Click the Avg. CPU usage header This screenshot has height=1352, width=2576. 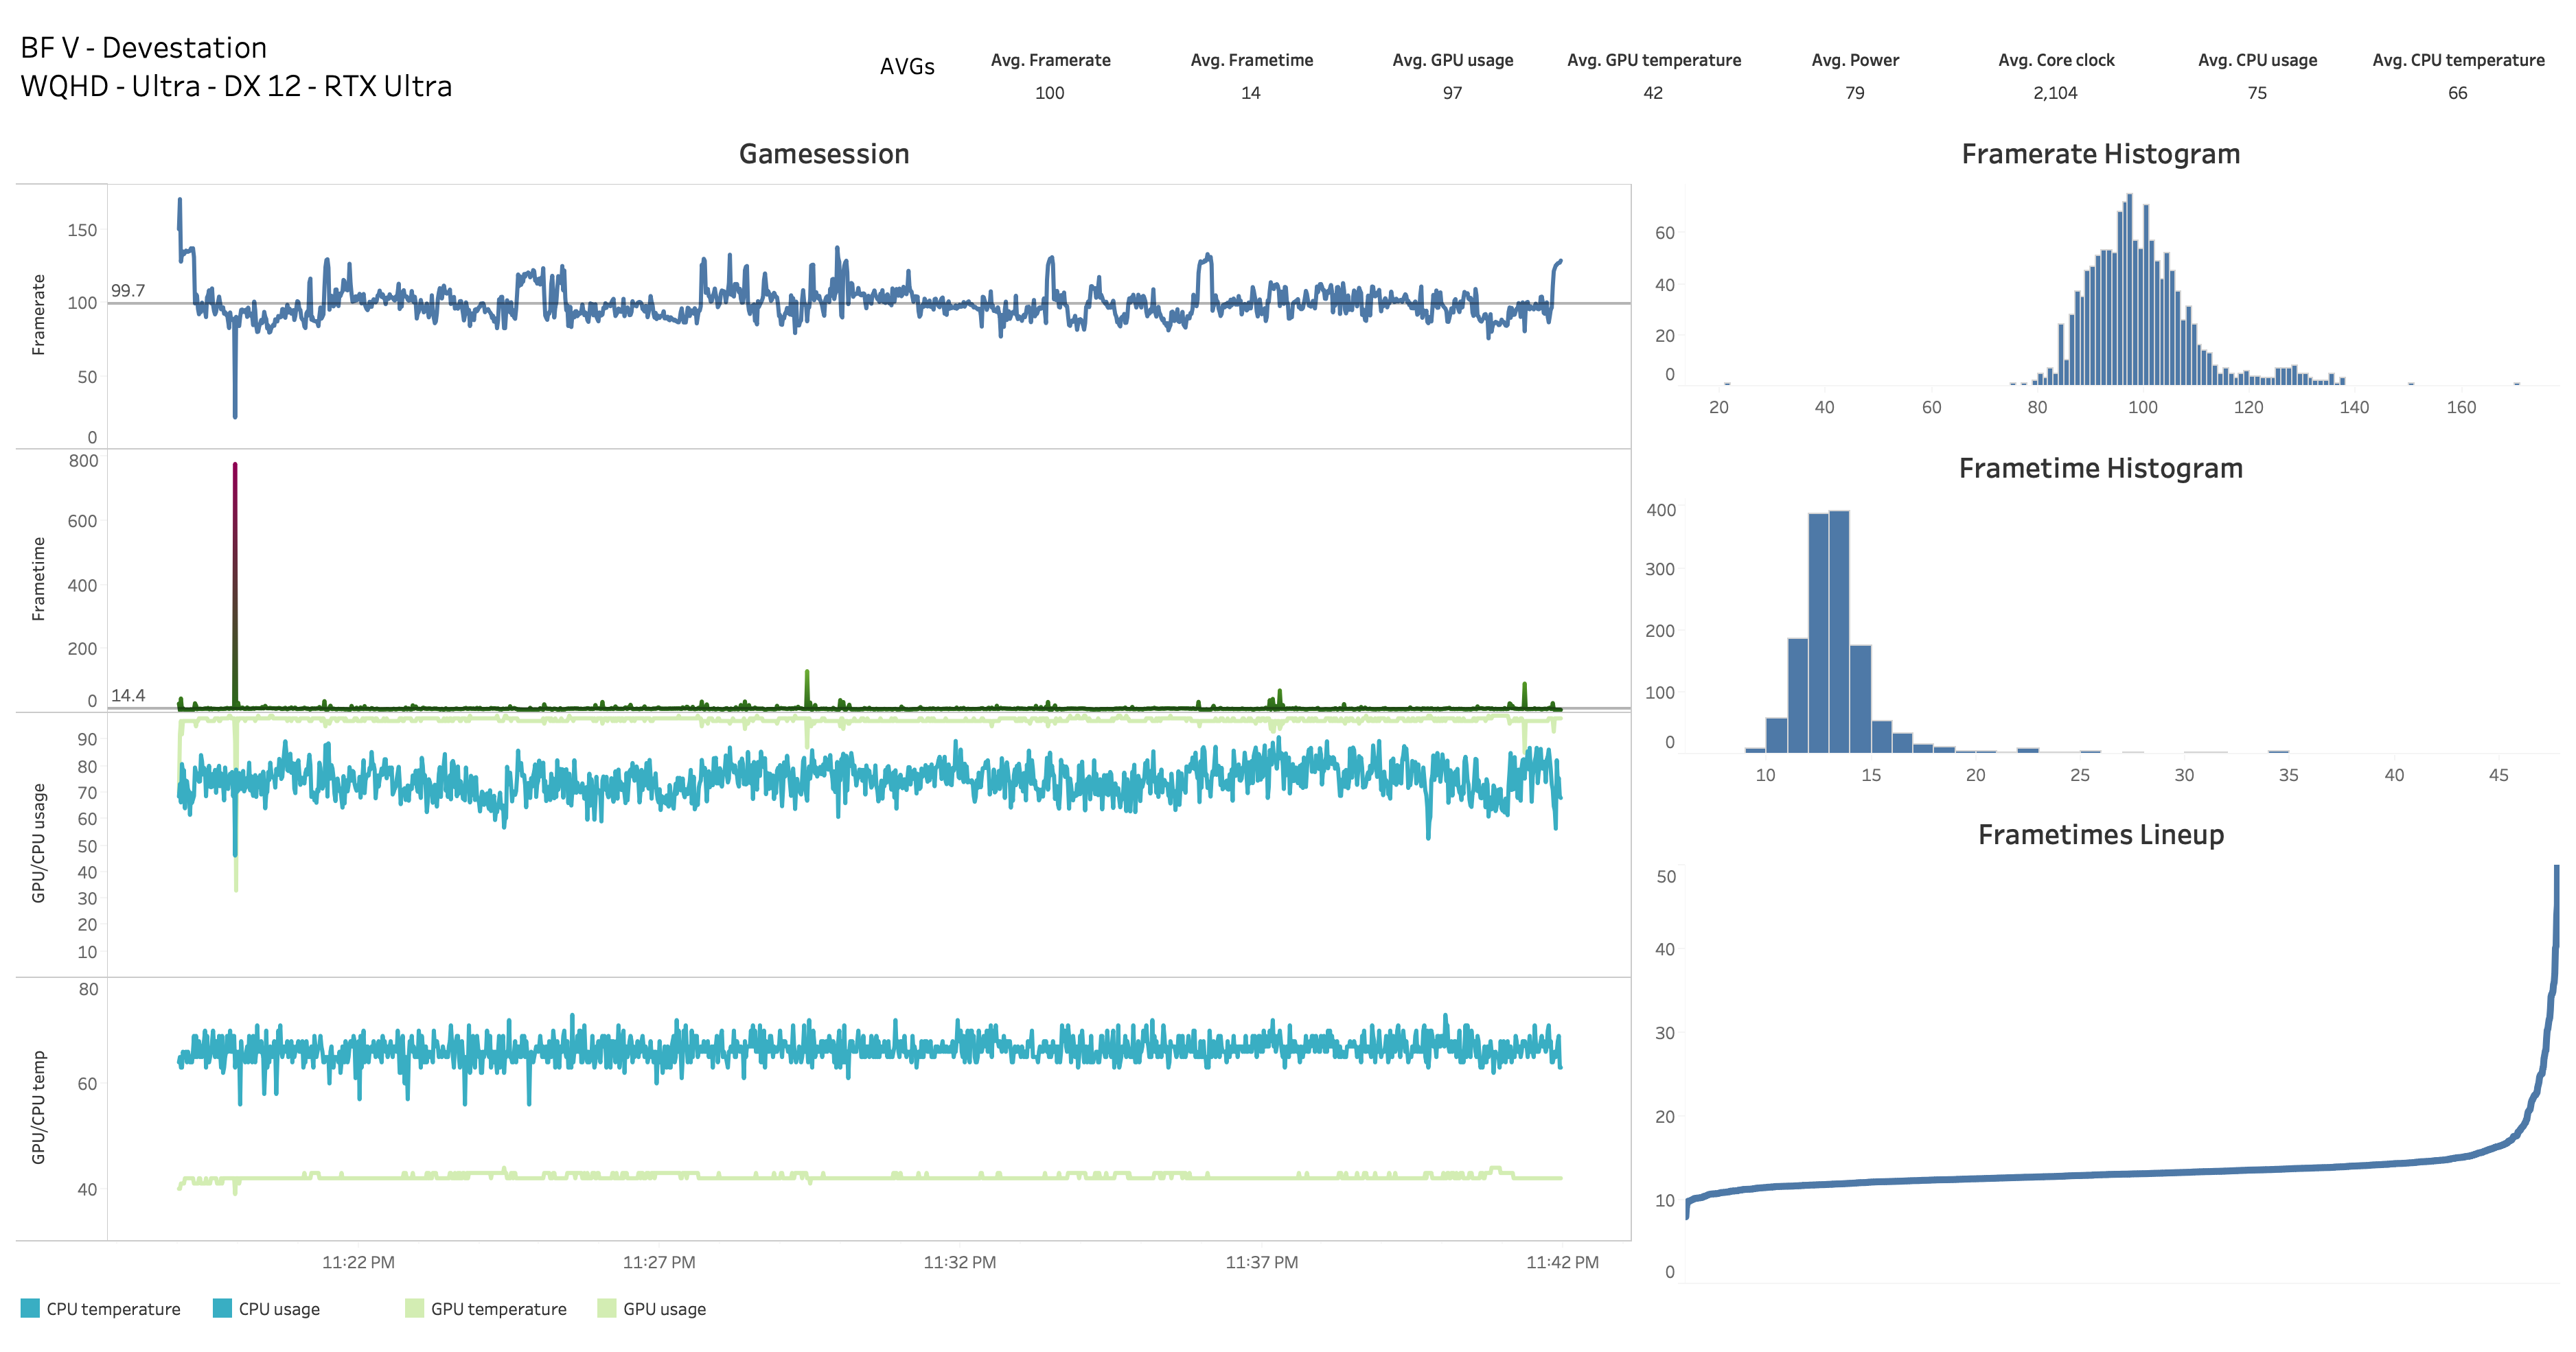pos(2257,60)
